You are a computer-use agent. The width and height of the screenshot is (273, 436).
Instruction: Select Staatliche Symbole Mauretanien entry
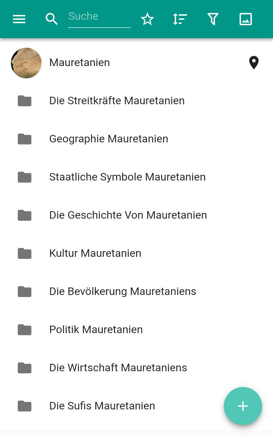coord(127,177)
